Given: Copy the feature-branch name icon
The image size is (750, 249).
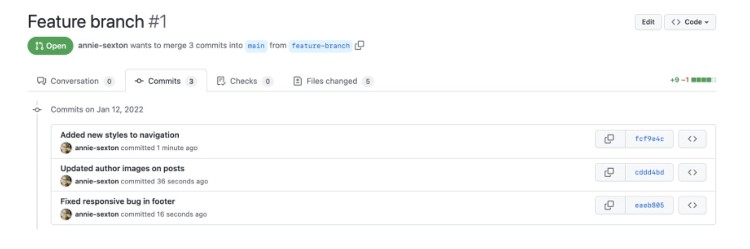Looking at the screenshot, I should click(360, 45).
